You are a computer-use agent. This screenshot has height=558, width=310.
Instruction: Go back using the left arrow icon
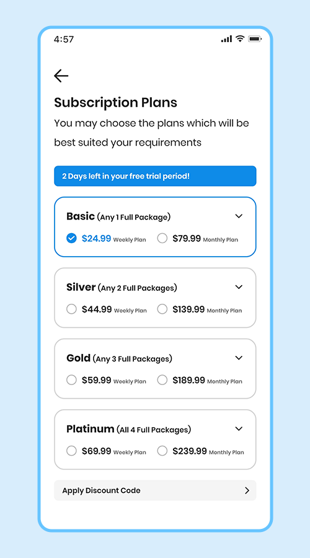click(61, 76)
